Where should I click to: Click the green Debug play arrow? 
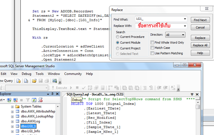tap(71, 88)
